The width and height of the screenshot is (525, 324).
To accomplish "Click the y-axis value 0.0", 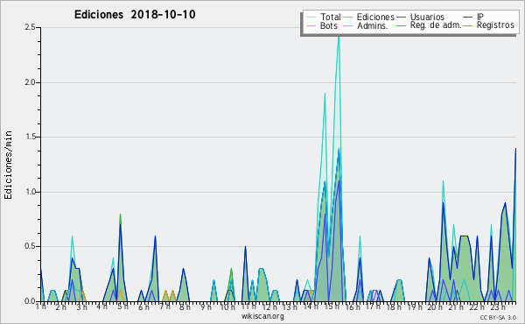I will click(x=30, y=301).
